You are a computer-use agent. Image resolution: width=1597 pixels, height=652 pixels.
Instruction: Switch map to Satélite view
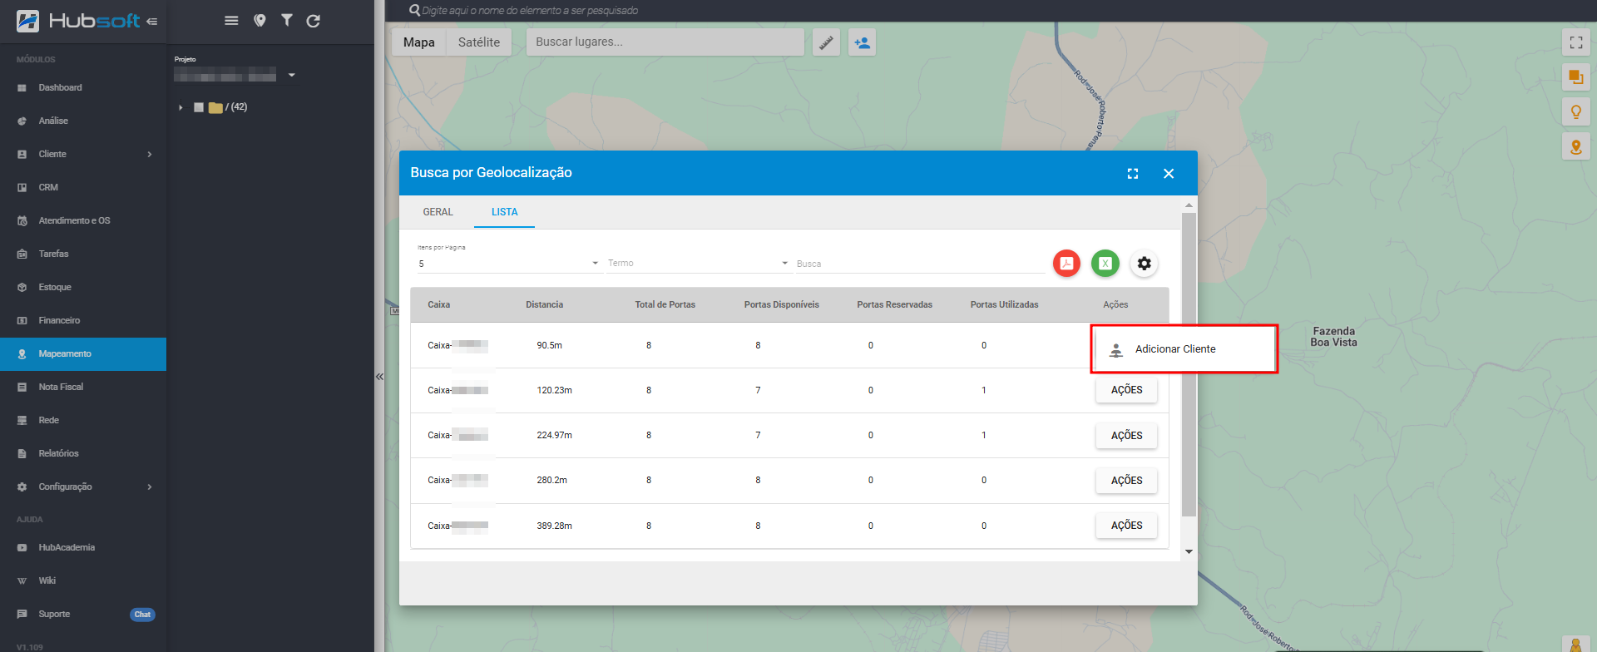tap(479, 42)
